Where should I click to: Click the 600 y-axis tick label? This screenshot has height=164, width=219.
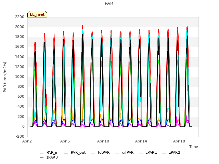[21, 96]
